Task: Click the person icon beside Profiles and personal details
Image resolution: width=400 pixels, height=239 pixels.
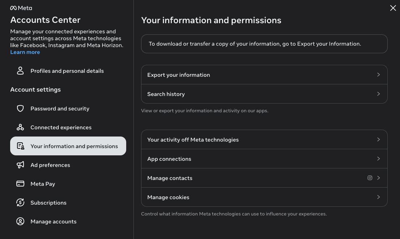Action: 20,71
